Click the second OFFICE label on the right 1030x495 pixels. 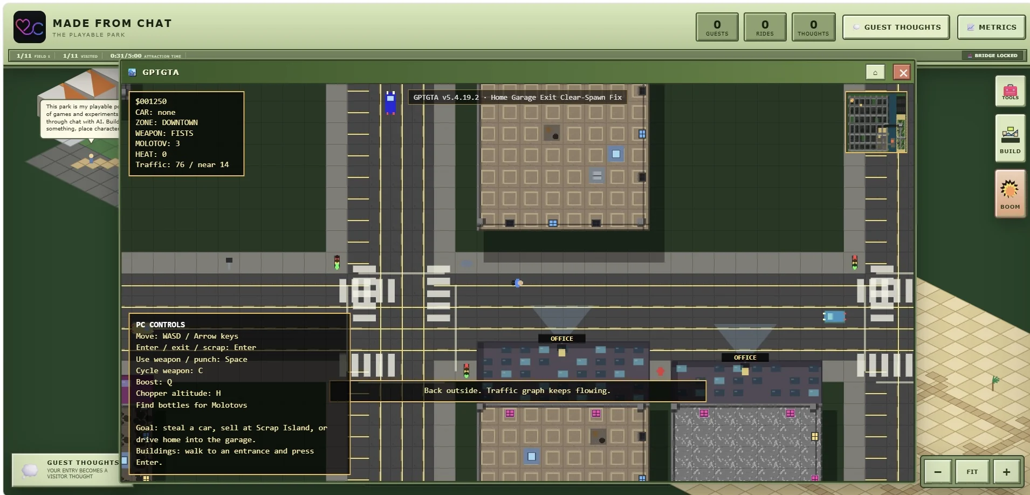745,357
